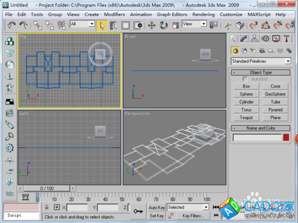Select the Lights category icon
The image size is (298, 223).
(253, 51)
